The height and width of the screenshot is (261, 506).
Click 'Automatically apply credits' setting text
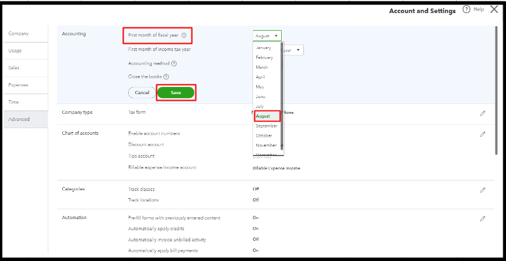tap(156, 229)
